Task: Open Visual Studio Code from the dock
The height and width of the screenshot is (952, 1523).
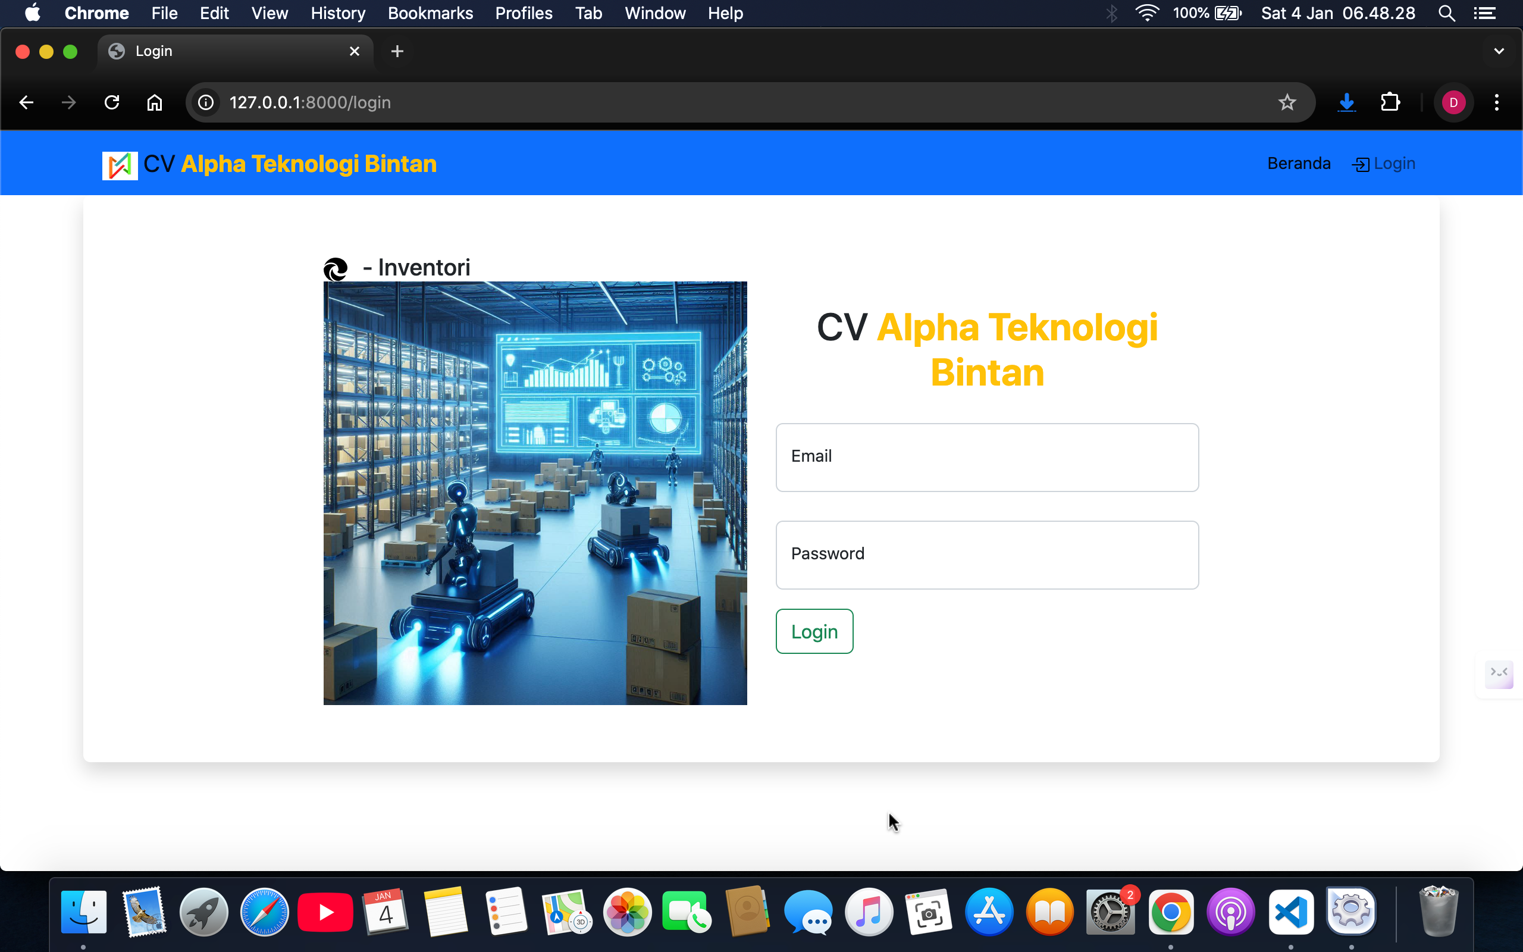Action: click(x=1290, y=912)
